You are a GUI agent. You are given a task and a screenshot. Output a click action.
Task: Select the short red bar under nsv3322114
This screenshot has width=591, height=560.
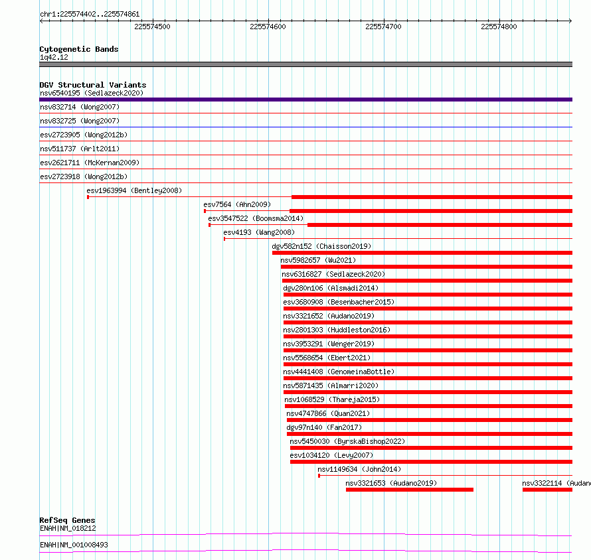pos(547,490)
